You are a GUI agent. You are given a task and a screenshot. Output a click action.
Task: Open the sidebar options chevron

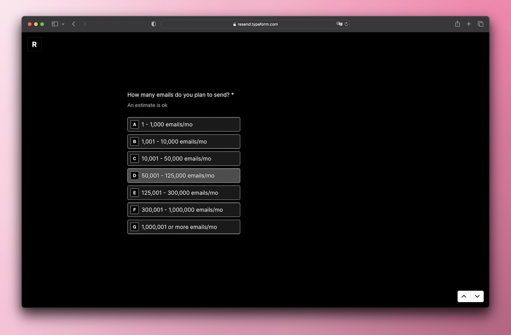[x=63, y=24]
